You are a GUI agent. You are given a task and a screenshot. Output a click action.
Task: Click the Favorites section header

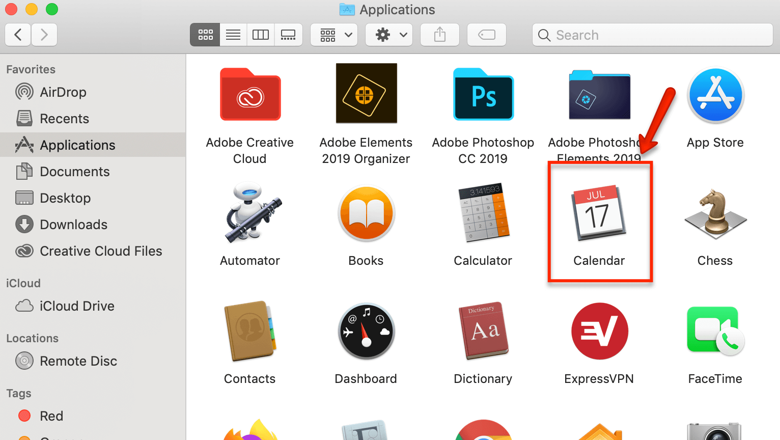(31, 69)
